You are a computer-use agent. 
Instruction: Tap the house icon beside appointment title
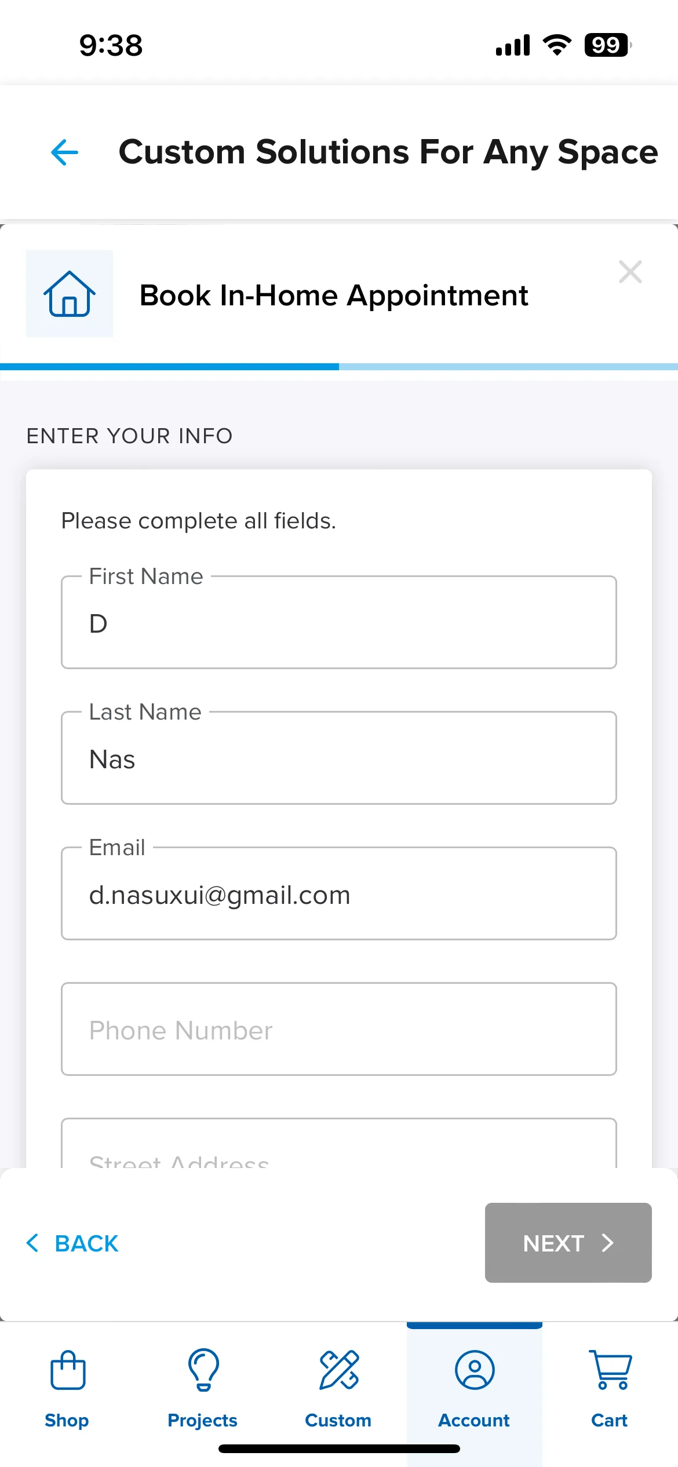click(70, 294)
